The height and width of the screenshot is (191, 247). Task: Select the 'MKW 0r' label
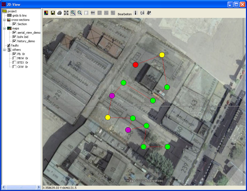[23, 58]
